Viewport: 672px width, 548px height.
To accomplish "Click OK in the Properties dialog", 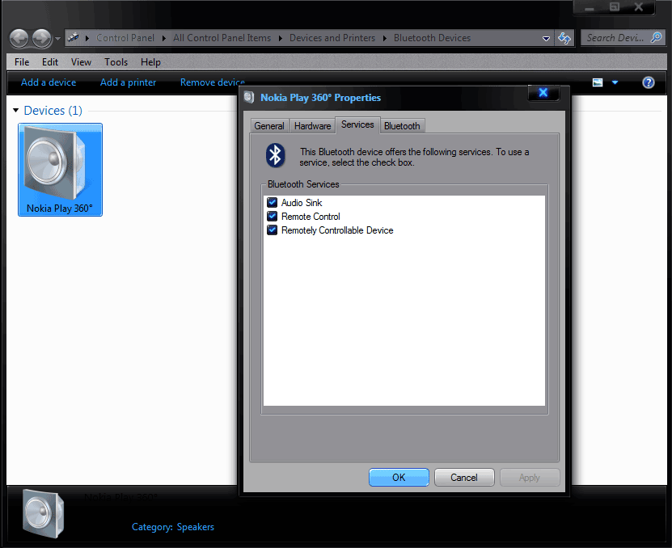I will pos(399,478).
